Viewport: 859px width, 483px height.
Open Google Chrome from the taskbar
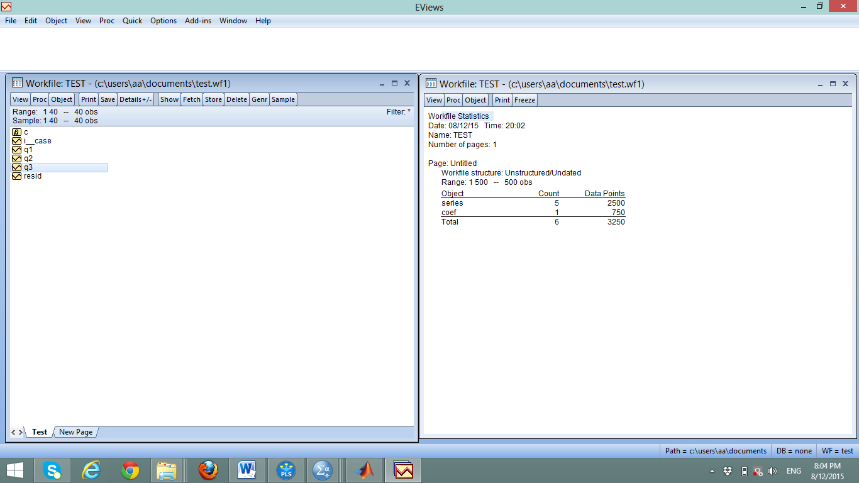(x=130, y=470)
